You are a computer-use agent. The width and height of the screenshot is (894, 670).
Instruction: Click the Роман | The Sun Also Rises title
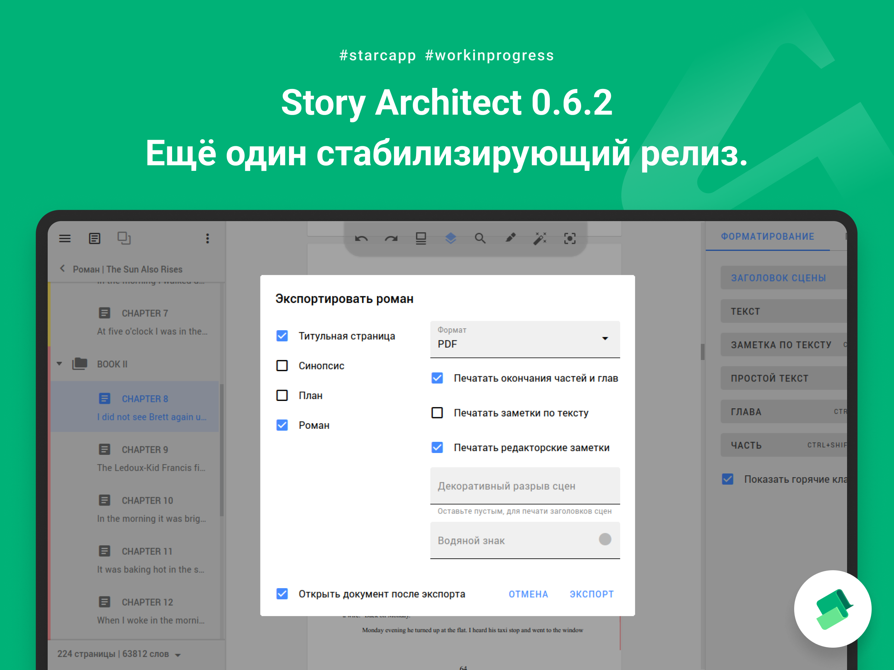coord(128,269)
